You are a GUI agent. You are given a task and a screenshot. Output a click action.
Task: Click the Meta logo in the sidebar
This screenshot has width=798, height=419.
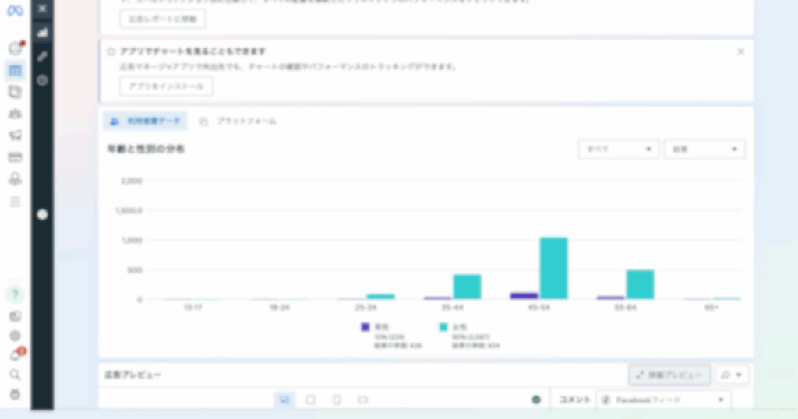click(15, 11)
